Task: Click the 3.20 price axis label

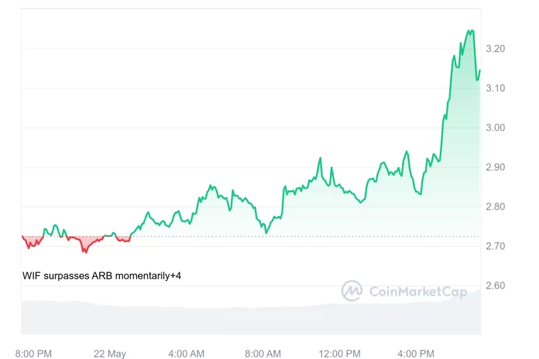Action: coord(494,49)
